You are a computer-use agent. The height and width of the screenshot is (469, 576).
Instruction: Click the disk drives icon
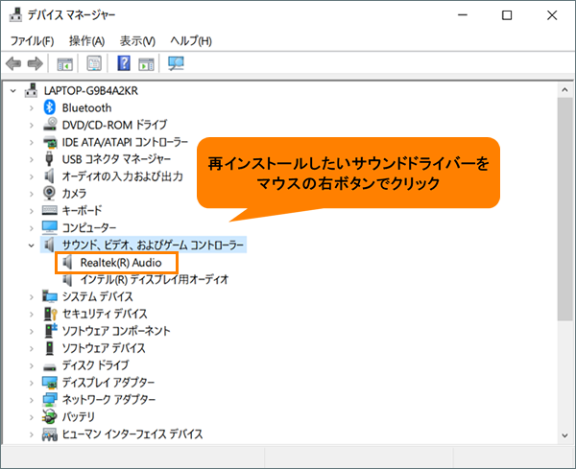pyautogui.click(x=50, y=366)
